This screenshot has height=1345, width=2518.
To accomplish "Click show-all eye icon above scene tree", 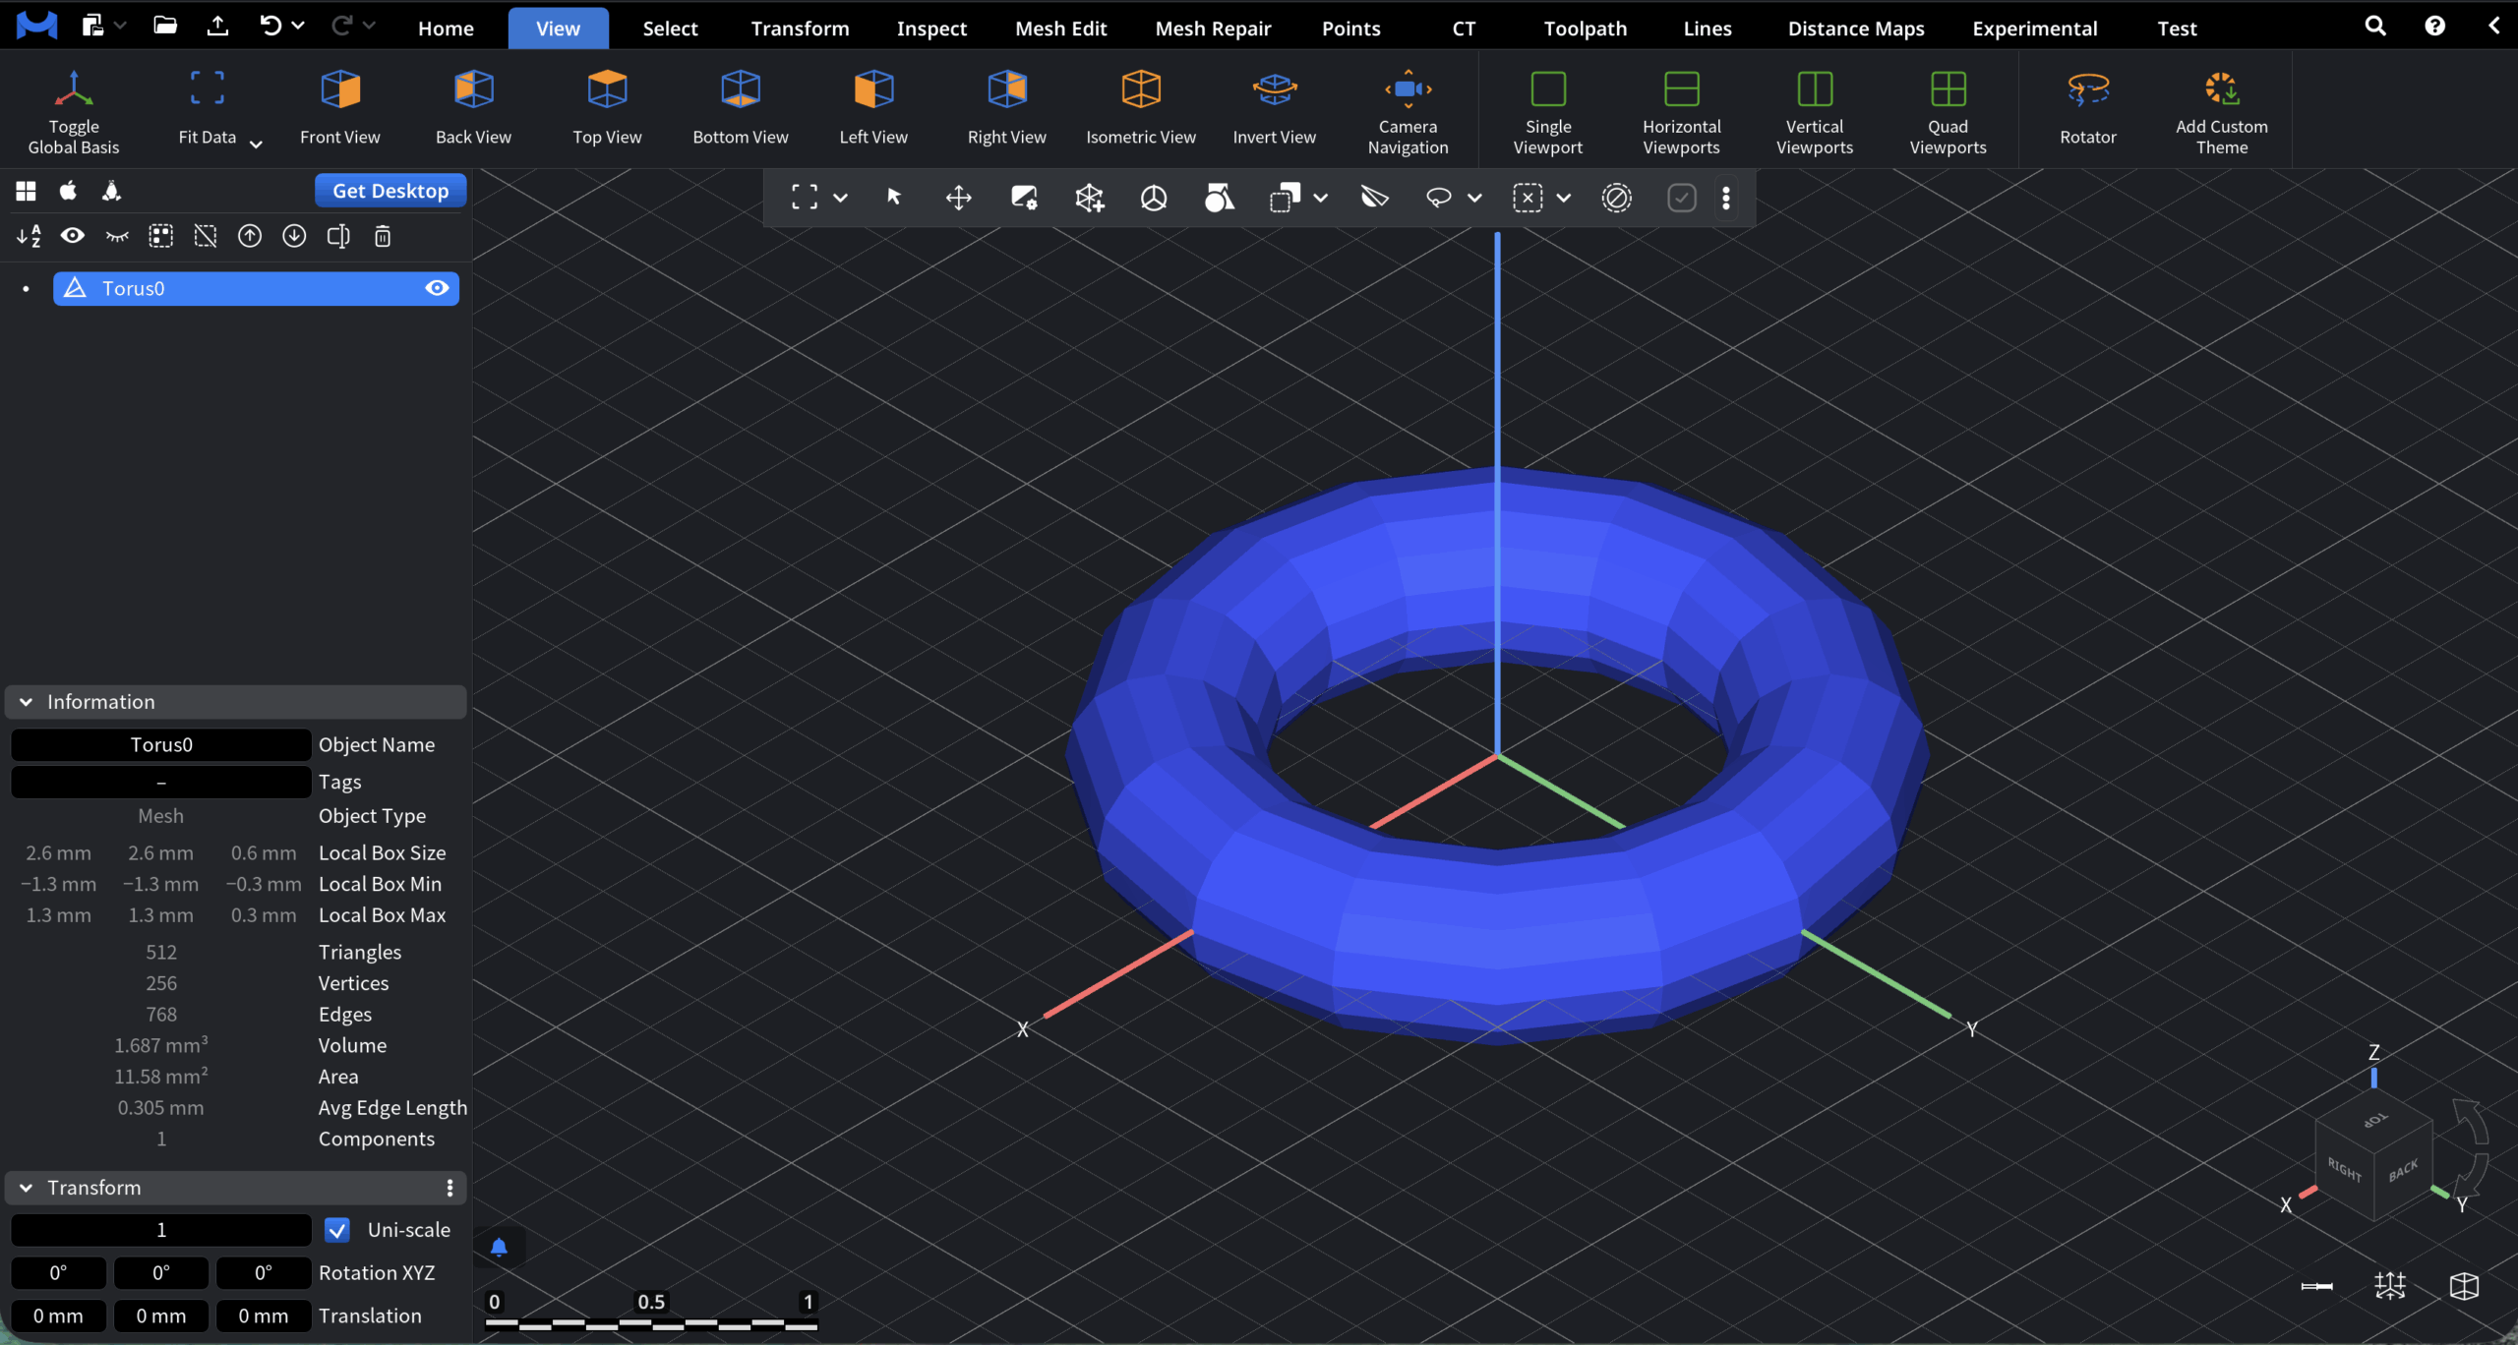I will [x=73, y=236].
